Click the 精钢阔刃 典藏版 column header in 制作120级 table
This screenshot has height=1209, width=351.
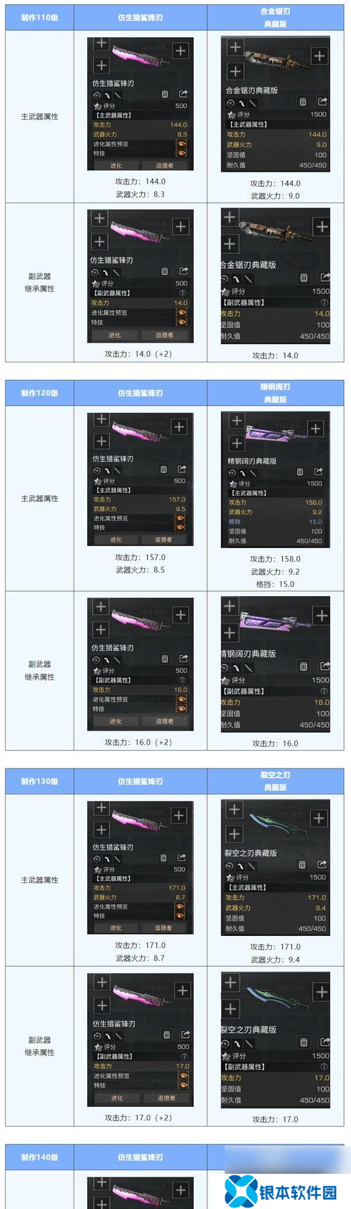coord(275,393)
